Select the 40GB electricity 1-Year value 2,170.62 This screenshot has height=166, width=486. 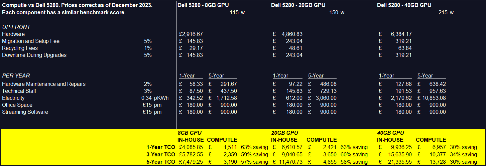(x=401, y=98)
